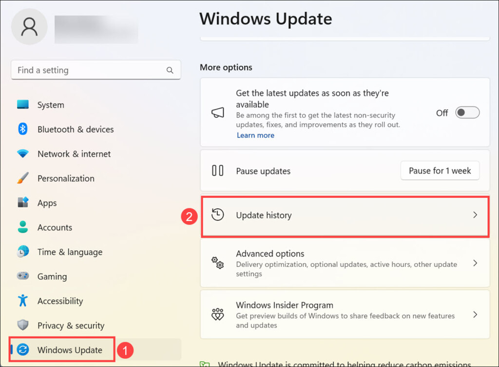Click 'Get the latest updates as soon' title
The width and height of the screenshot is (499, 367).
coord(312,99)
